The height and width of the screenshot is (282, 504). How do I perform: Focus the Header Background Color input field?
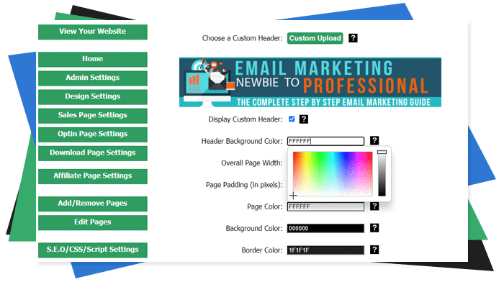pos(325,141)
